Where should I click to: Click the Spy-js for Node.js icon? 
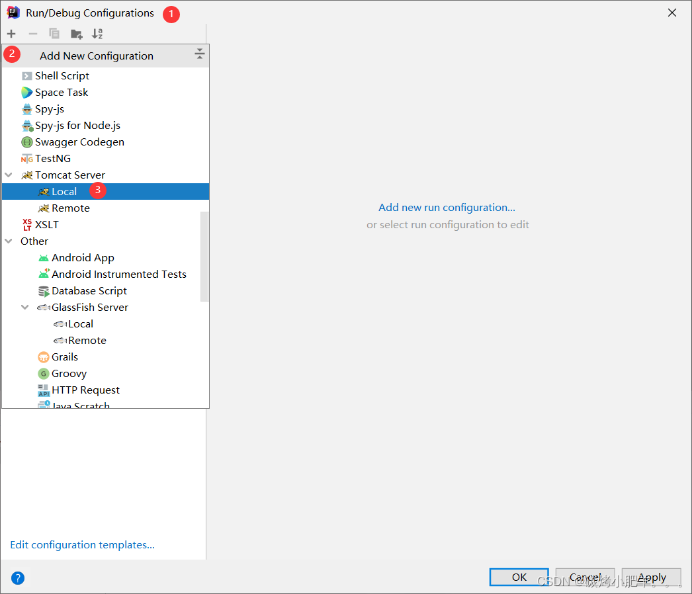[27, 126]
